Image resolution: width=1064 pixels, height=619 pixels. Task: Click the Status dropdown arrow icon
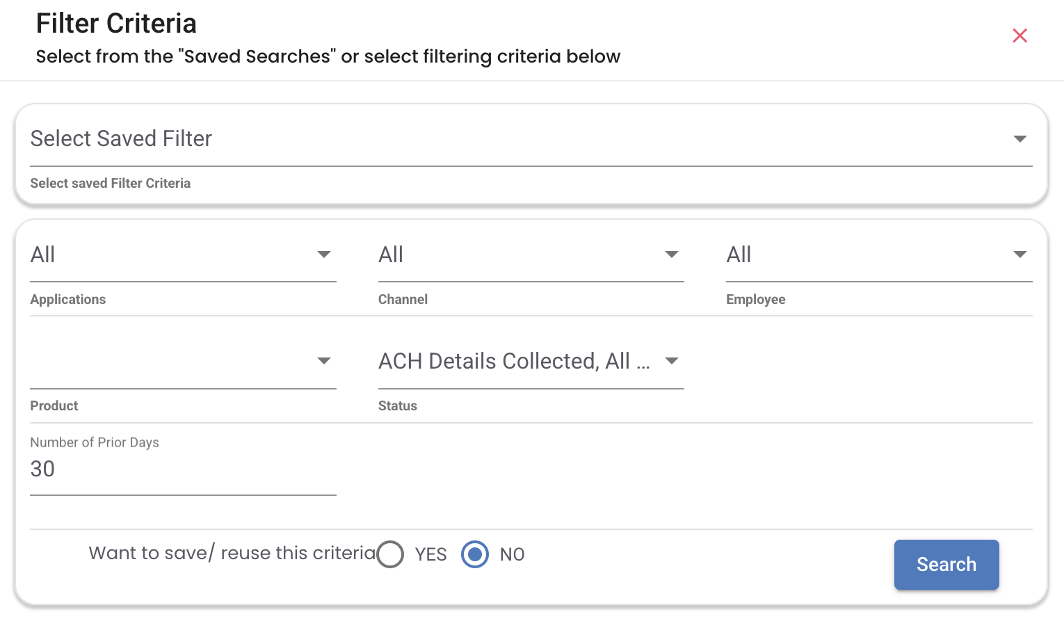[671, 361]
